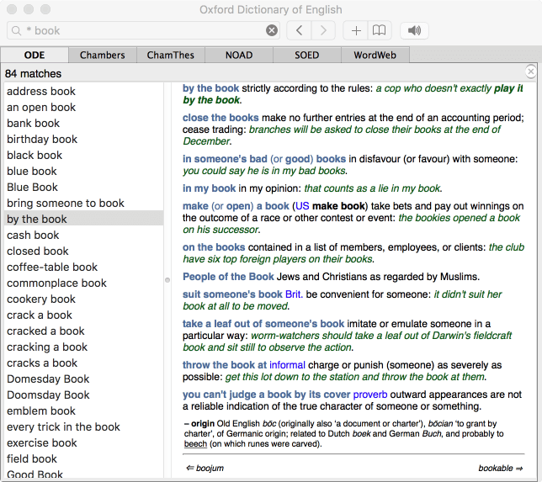Select capitalized 'Blue Book' entry
Viewport: 542px width, 482px height.
[x=83, y=187]
